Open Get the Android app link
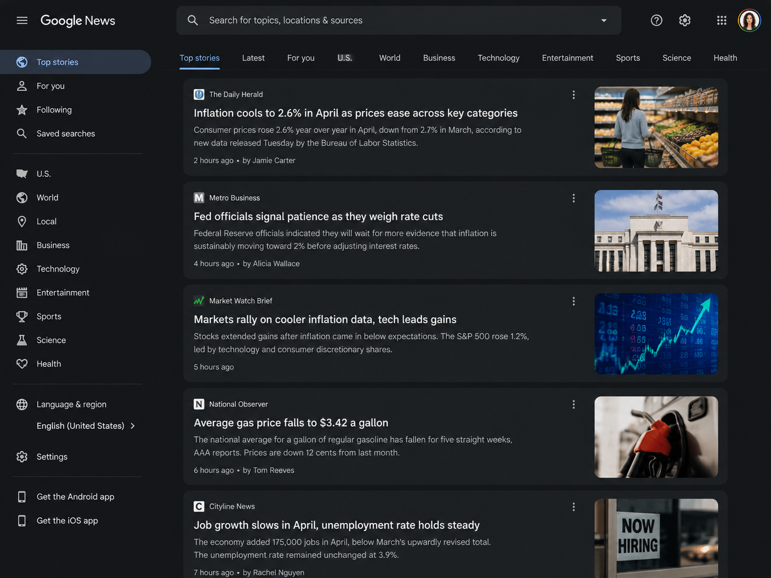Screen dimensions: 771x578 (x=76, y=497)
